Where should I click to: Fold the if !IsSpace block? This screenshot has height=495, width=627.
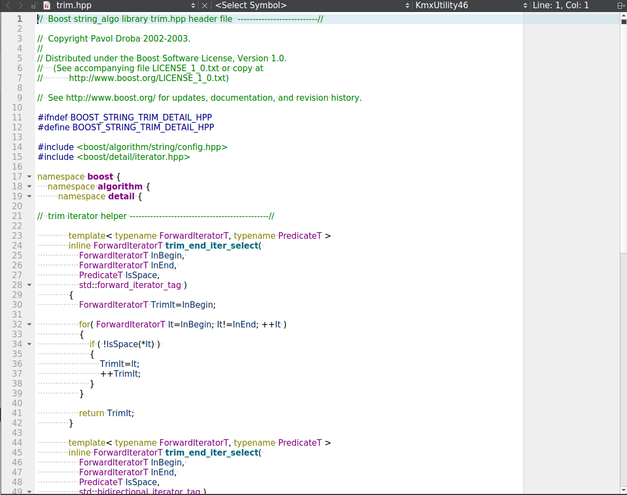[x=29, y=344]
